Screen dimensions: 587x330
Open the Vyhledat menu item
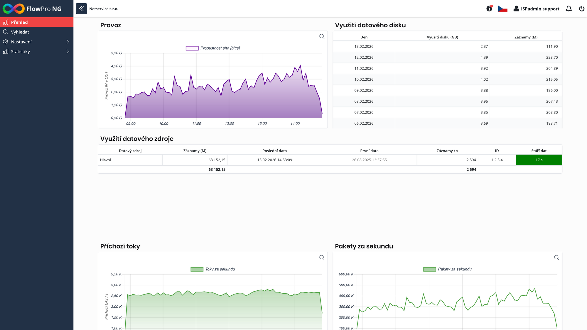pos(20,32)
